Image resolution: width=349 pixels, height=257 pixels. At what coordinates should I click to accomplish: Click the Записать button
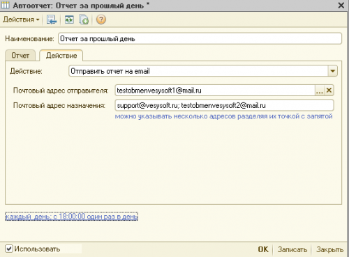pyautogui.click(x=292, y=249)
